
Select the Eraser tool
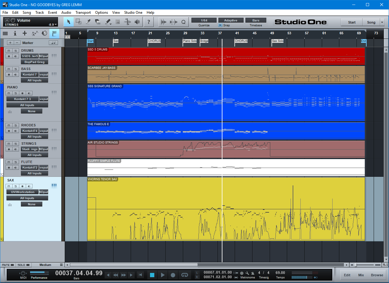click(x=98, y=22)
